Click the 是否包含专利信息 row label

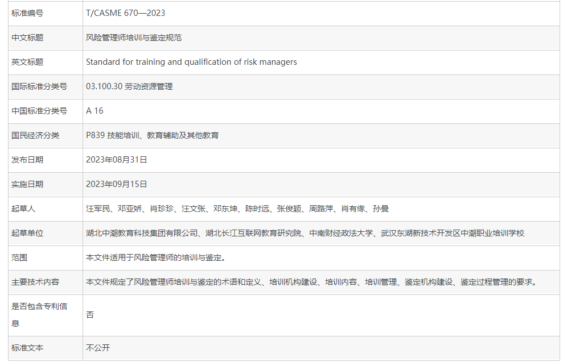pos(39,315)
